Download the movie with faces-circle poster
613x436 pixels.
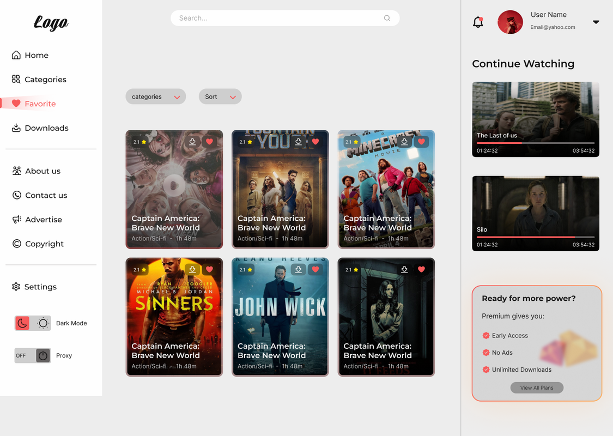tap(192, 142)
